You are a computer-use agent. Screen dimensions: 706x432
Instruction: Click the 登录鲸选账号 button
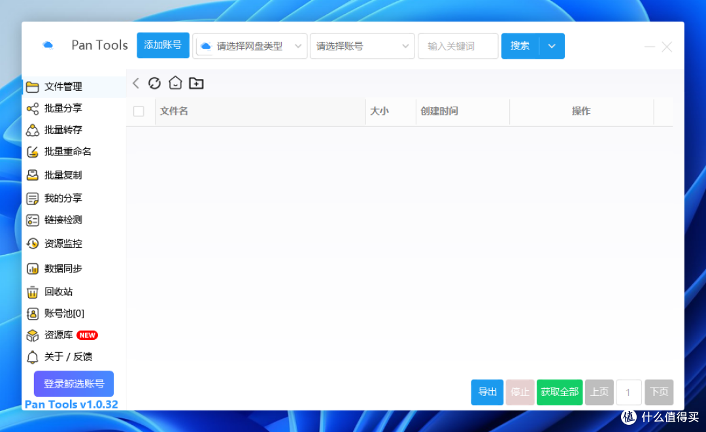pyautogui.click(x=74, y=384)
